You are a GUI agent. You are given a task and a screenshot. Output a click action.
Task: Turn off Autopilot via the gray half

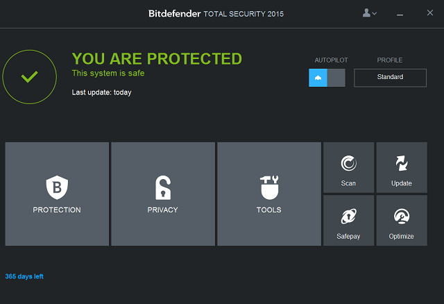(x=336, y=78)
